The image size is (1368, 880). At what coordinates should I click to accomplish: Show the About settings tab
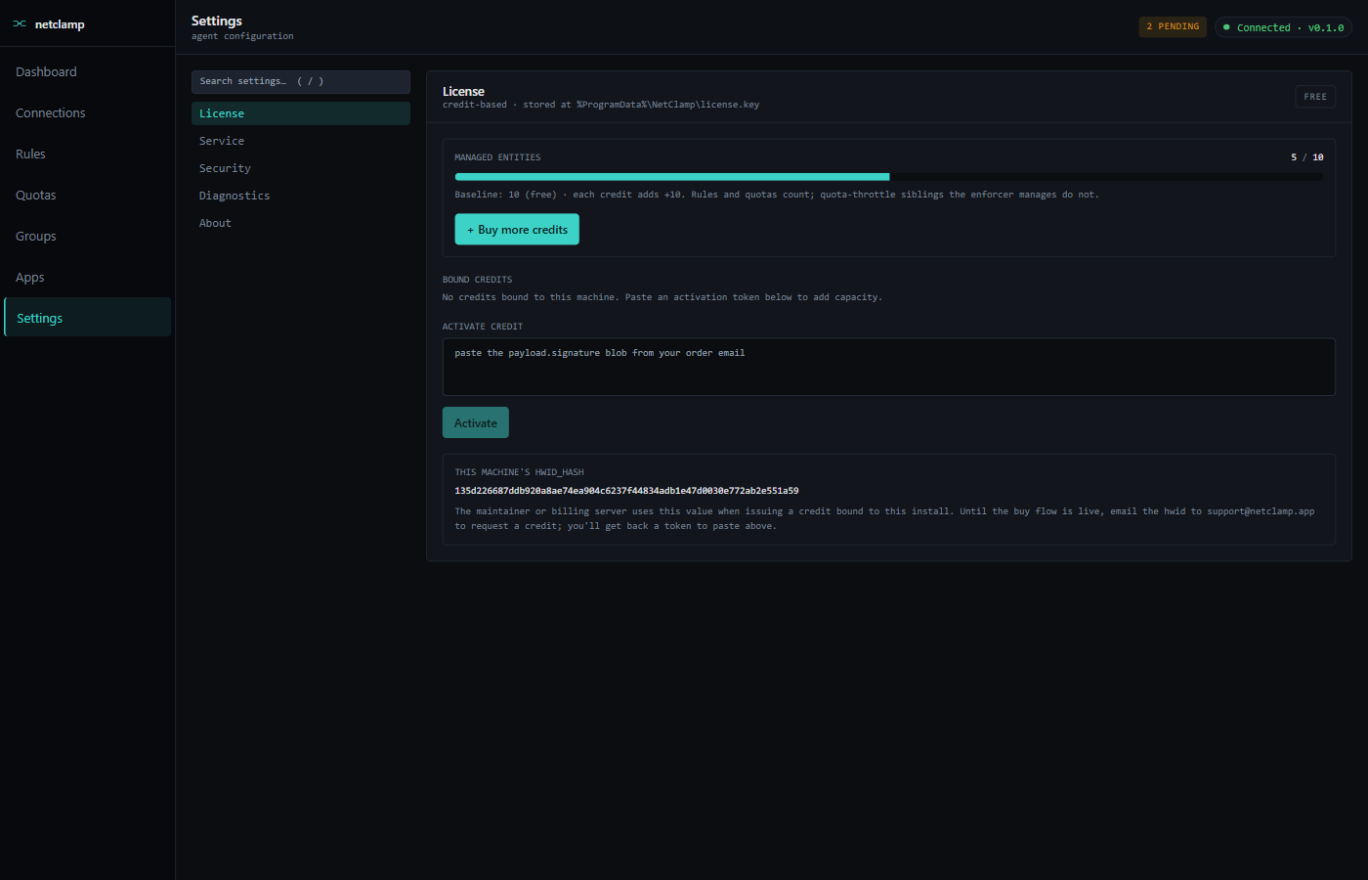(x=301, y=223)
